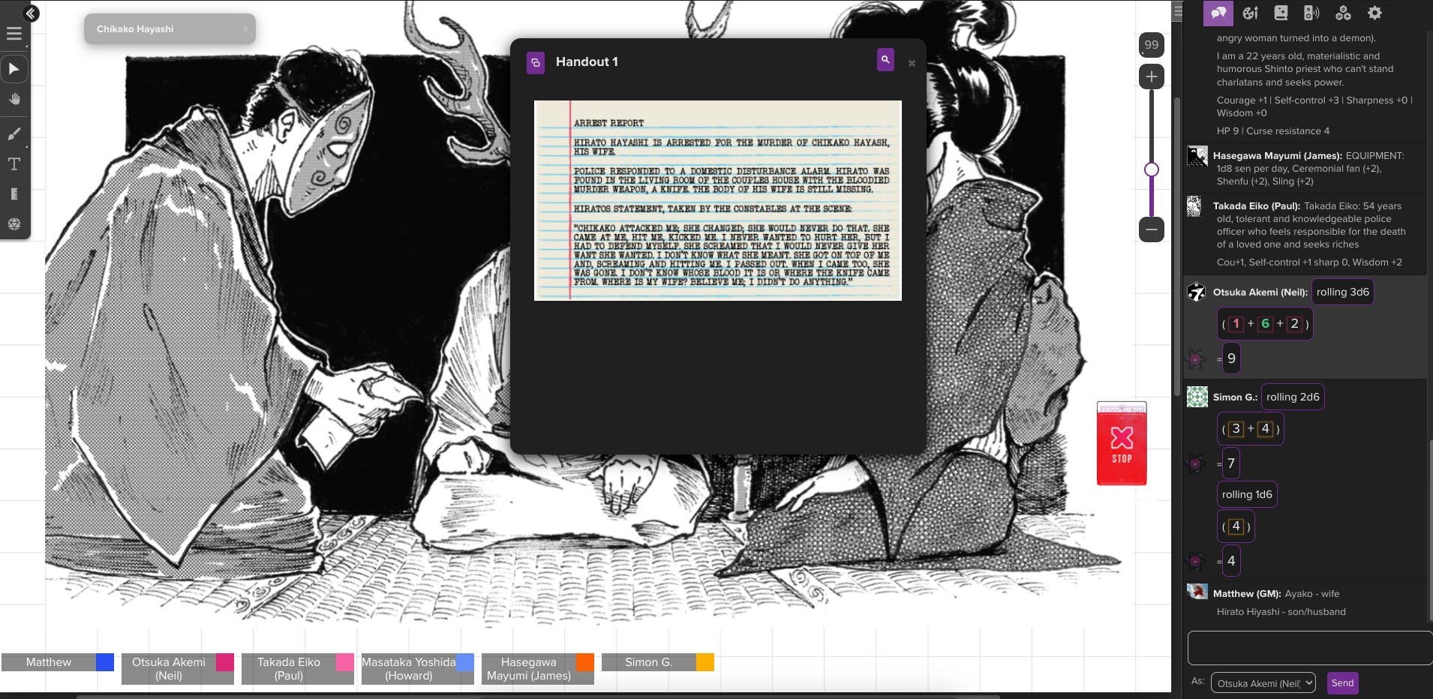Click the green 6 die result
The image size is (1433, 699).
[1265, 324]
